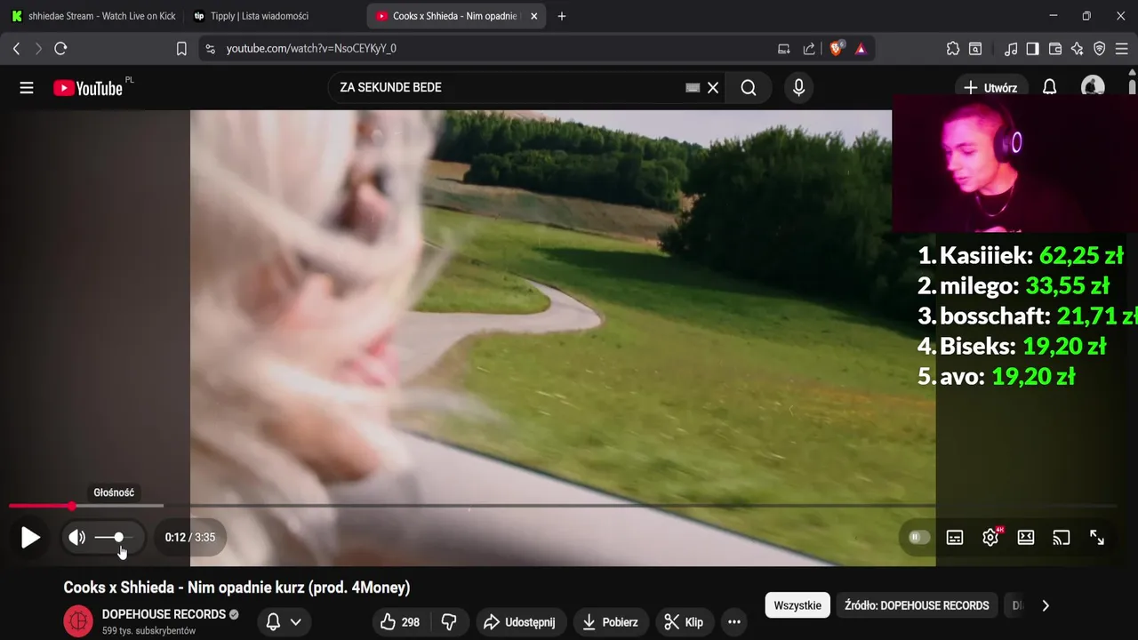Viewport: 1138px width, 640px height.
Task: Toggle the browser sidebar panel
Action: coord(1032,49)
